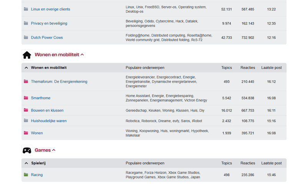Visit the Racing forum link

pyautogui.click(x=36, y=175)
